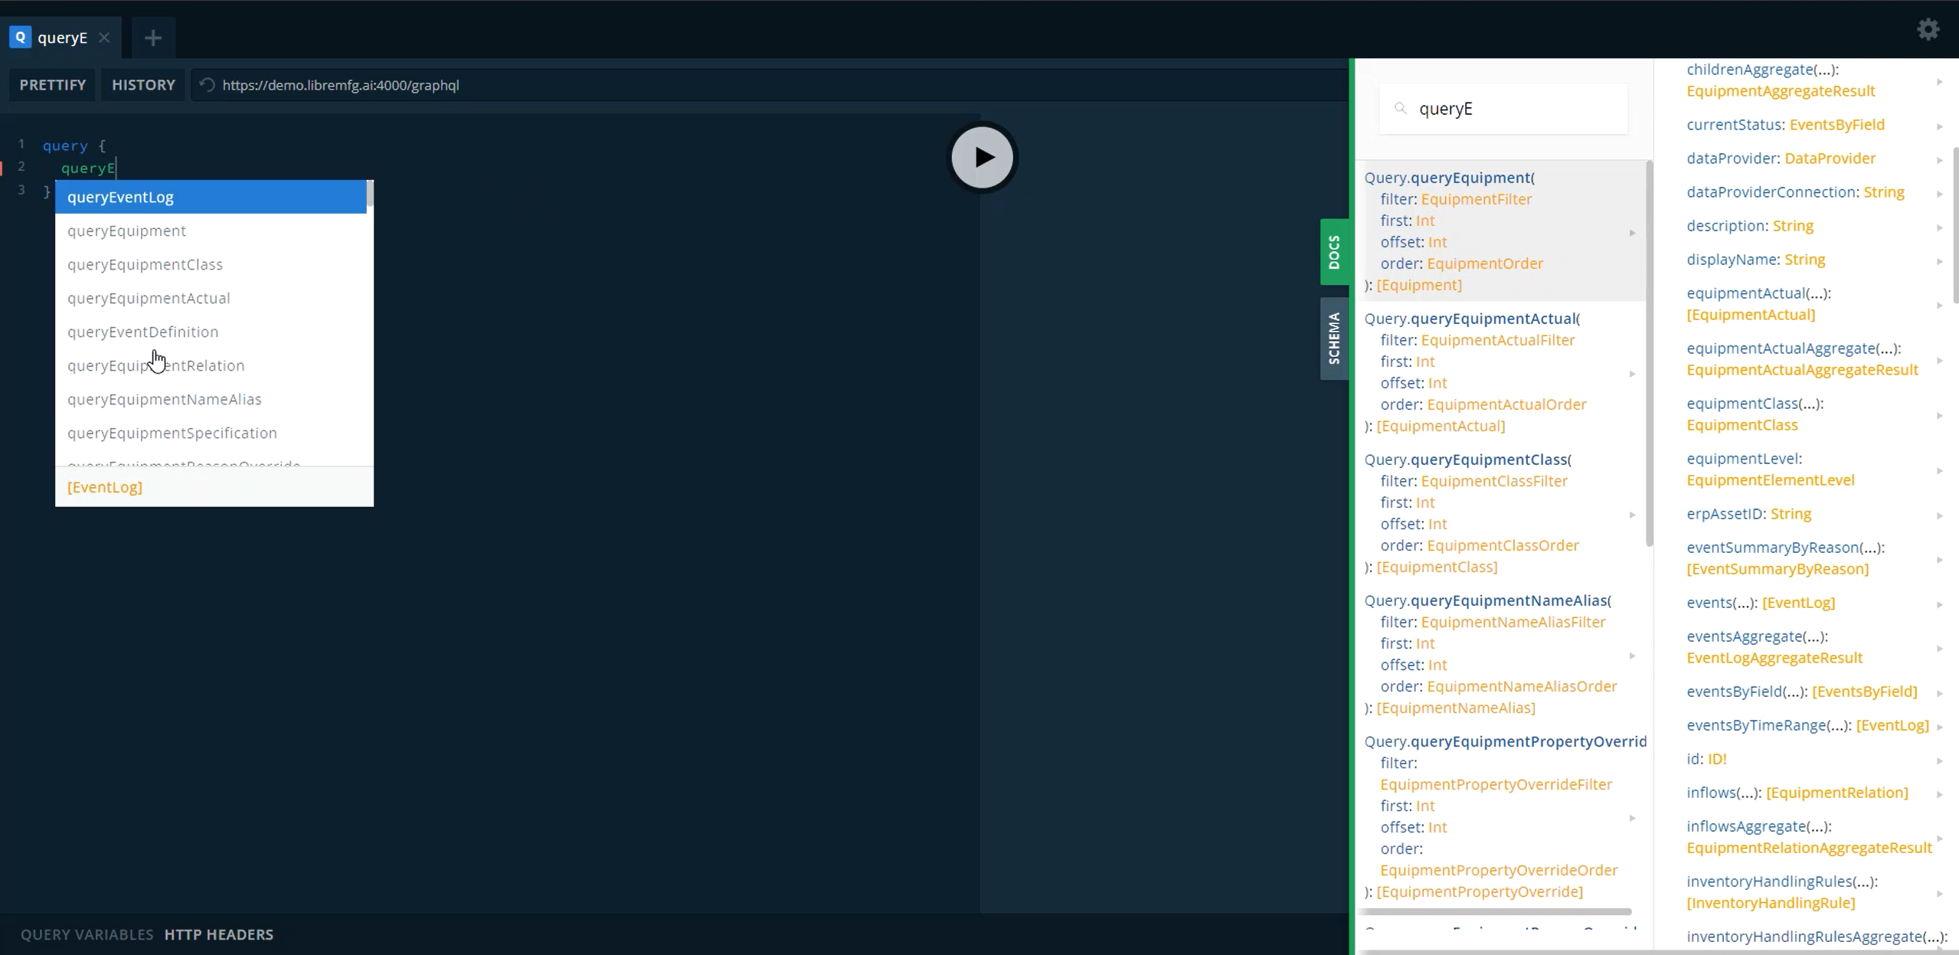
Task: Choose queryEquipmentClass autocomplete suggestion
Action: (211, 264)
